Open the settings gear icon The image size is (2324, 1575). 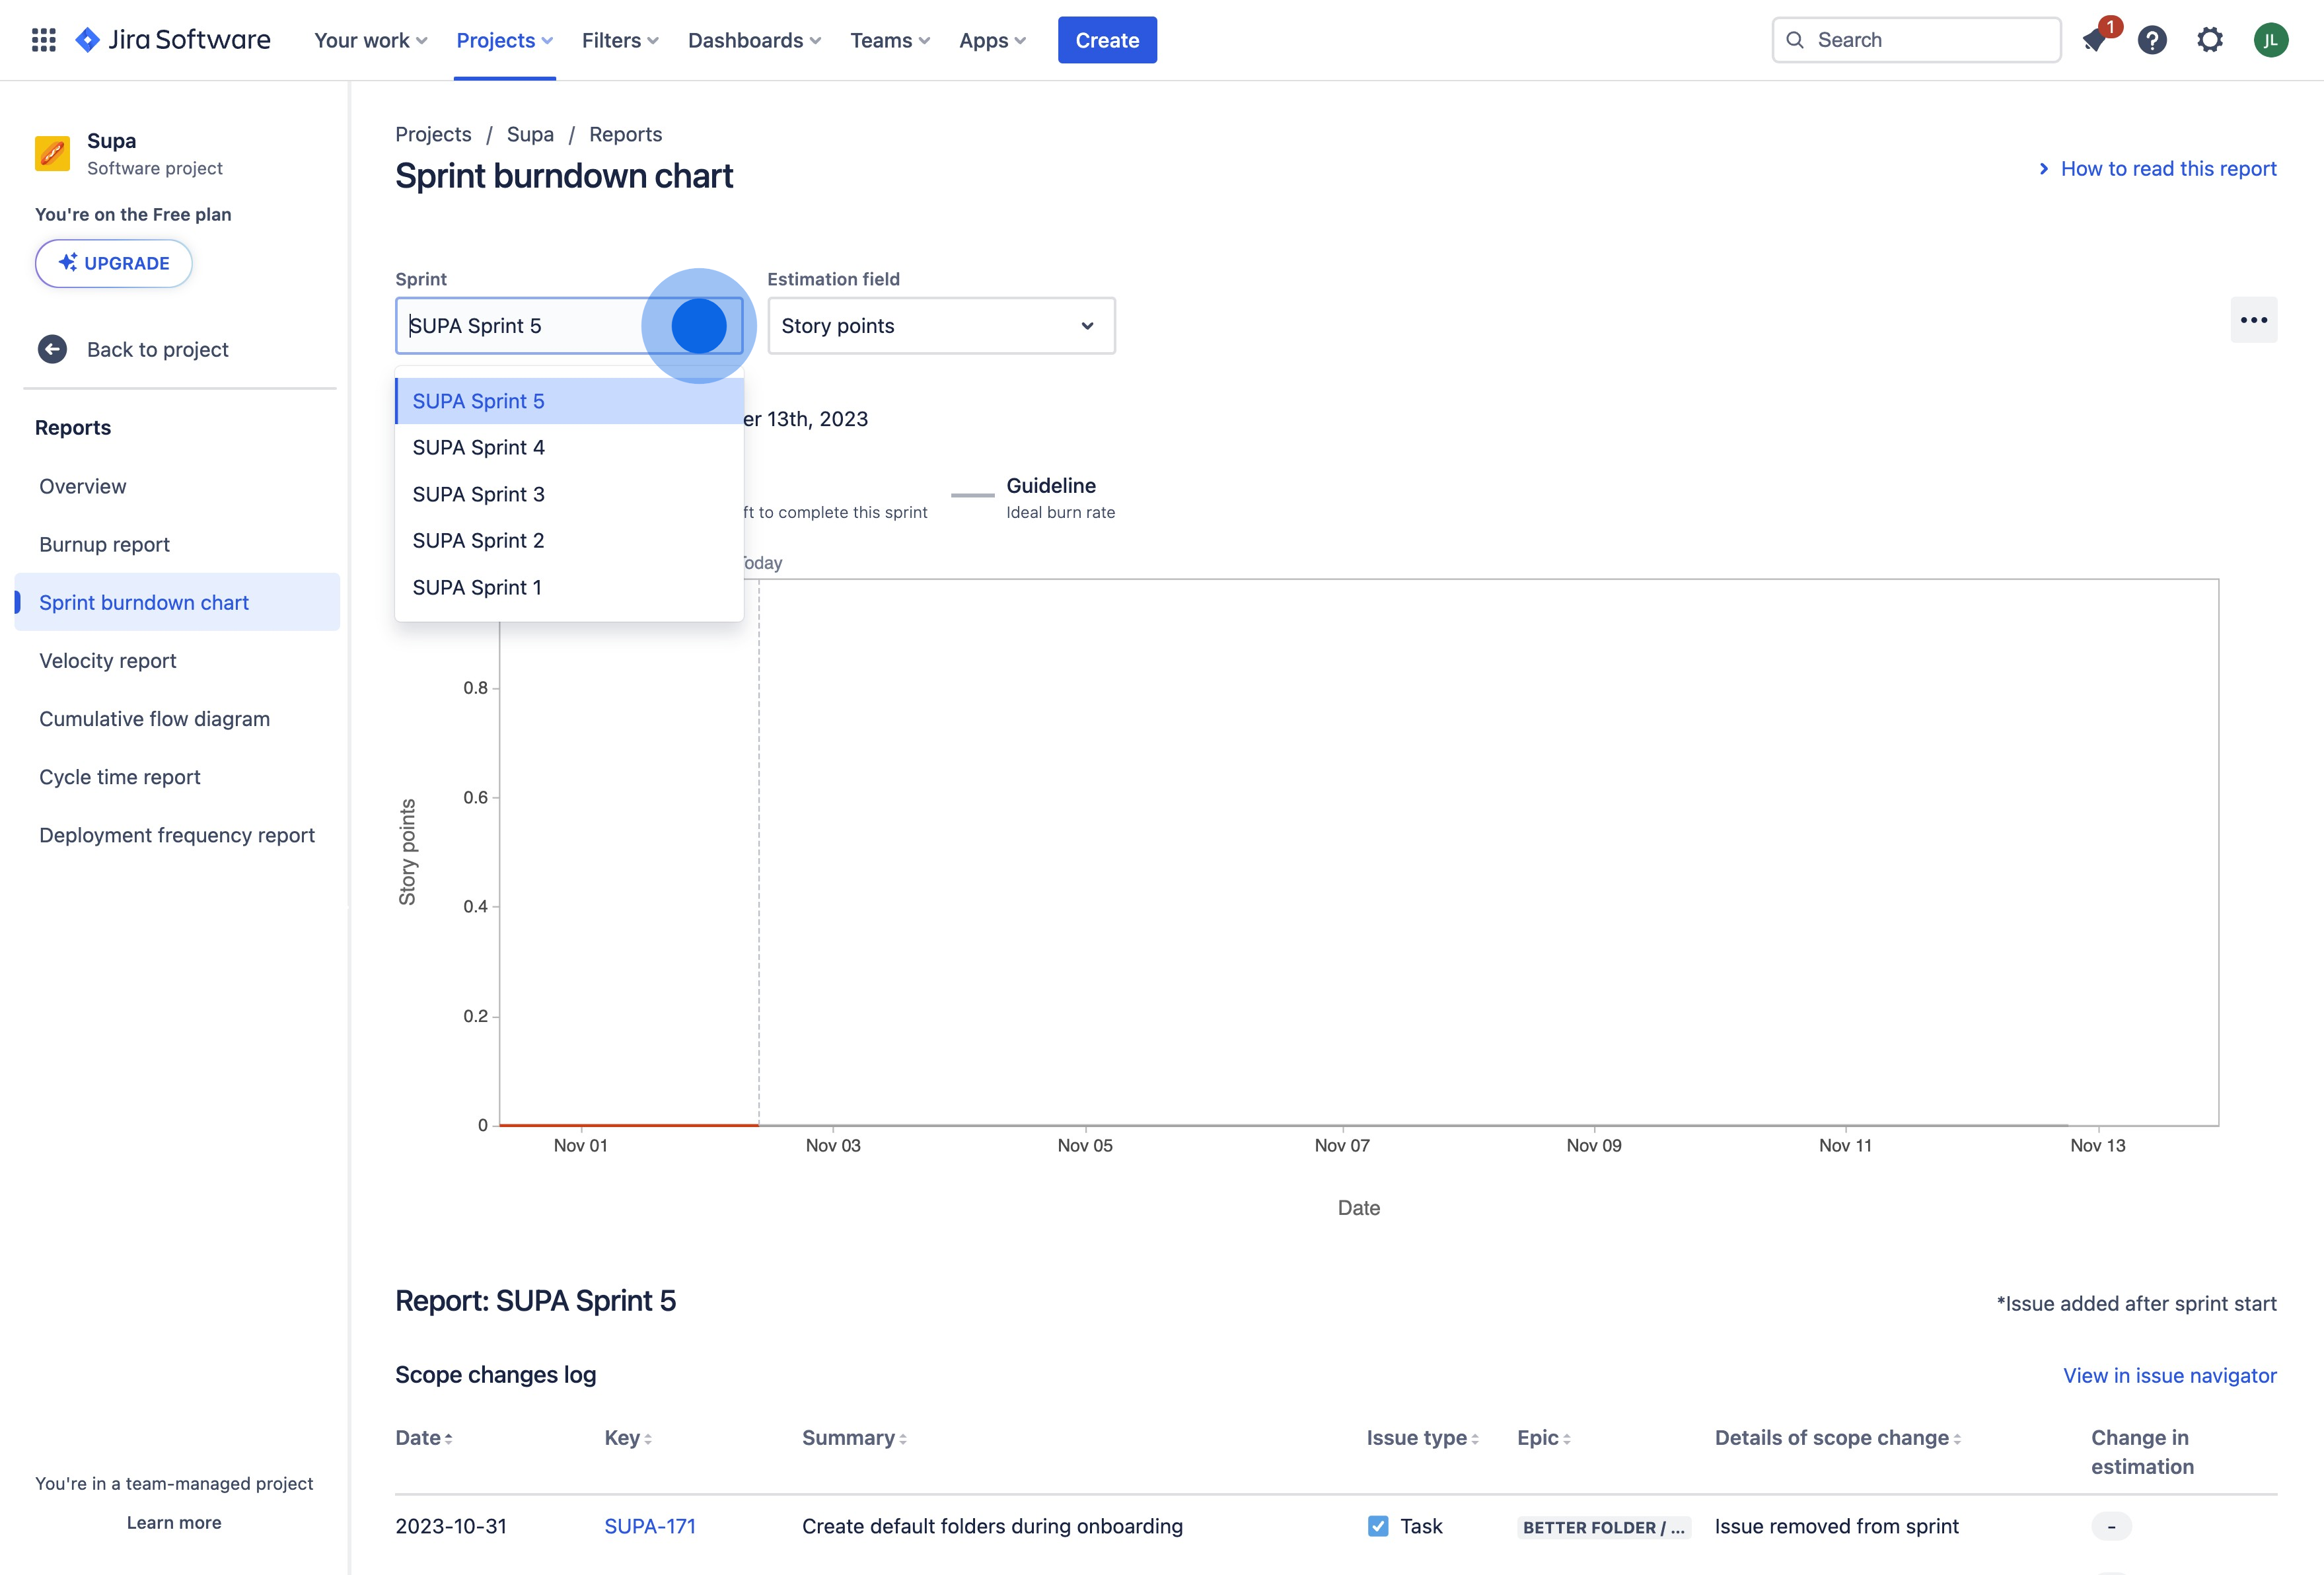tap(2210, 40)
